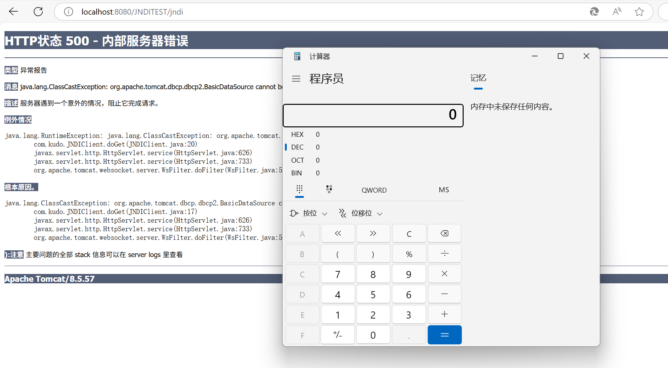Change the QWORD data size
This screenshot has width=668, height=368.
pos(374,190)
